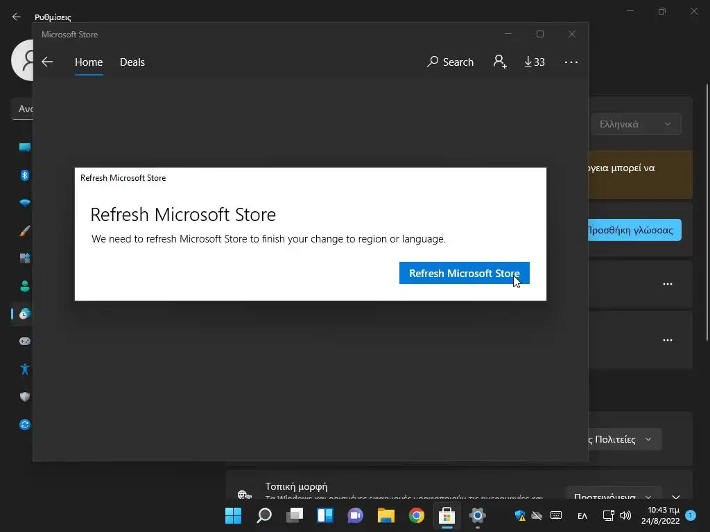The image size is (710, 532).
Task: Switch to Microsoft Store taskbar icon
Action: tap(447, 515)
